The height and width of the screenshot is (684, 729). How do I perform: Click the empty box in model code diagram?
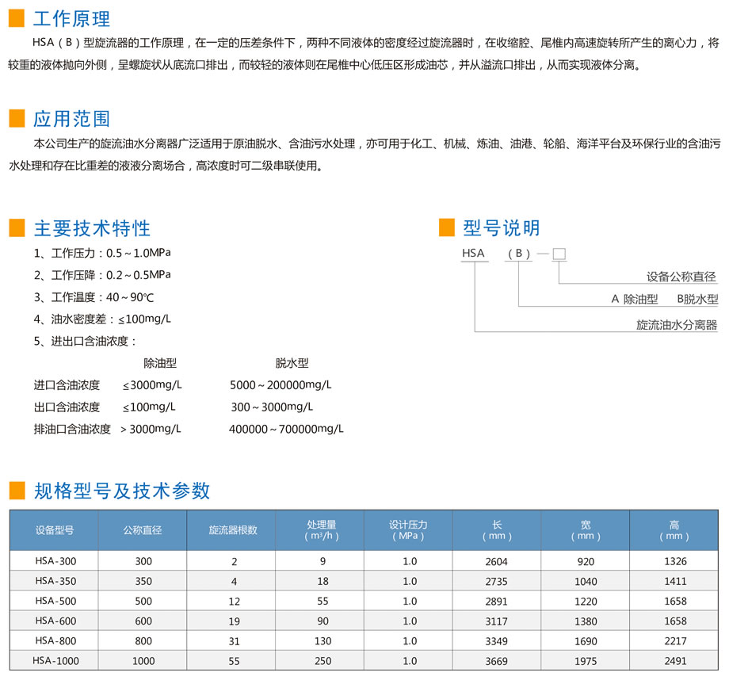pyautogui.click(x=559, y=254)
